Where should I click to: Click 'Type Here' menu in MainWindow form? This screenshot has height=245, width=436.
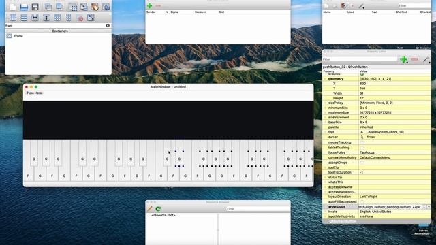[34, 93]
